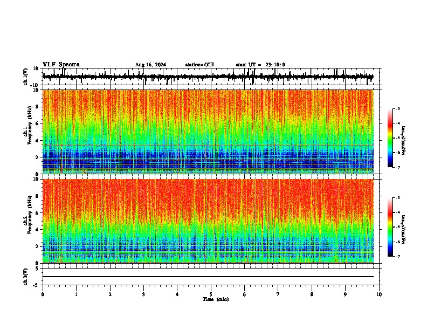Click the ch.1 voltage waveform trace
This screenshot has height=330, width=427.
pos(208,77)
